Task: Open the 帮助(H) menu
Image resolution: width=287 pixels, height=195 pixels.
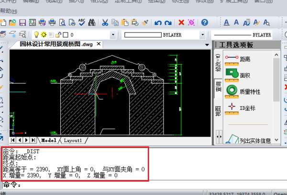Action: point(9,11)
